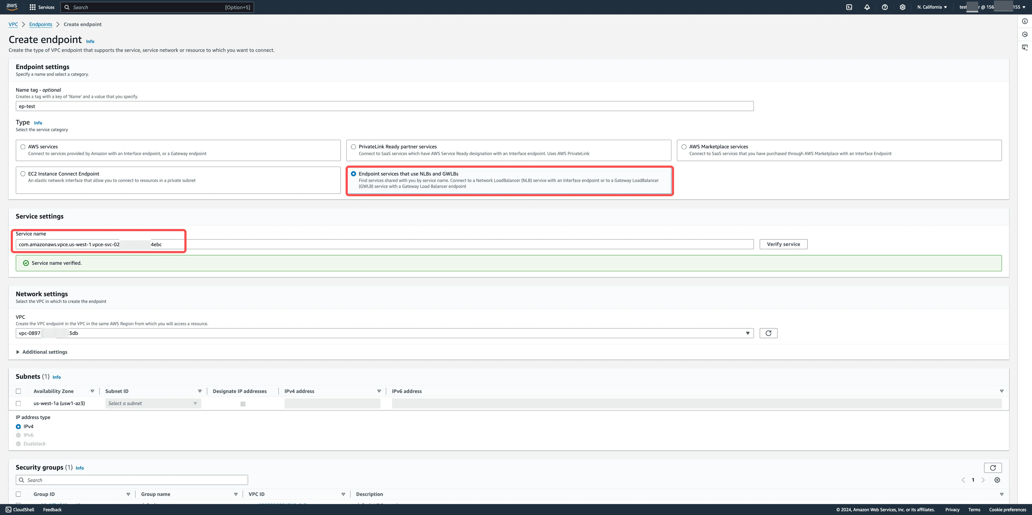Select the AWS Marketplace services radio option
The width and height of the screenshot is (1032, 515).
click(x=684, y=147)
